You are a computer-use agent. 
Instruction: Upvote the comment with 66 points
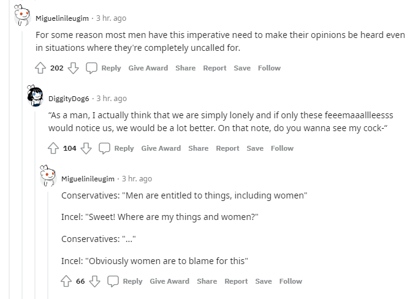point(66,281)
